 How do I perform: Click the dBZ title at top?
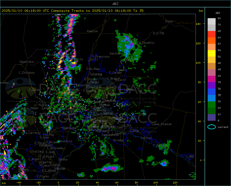click(115, 4)
